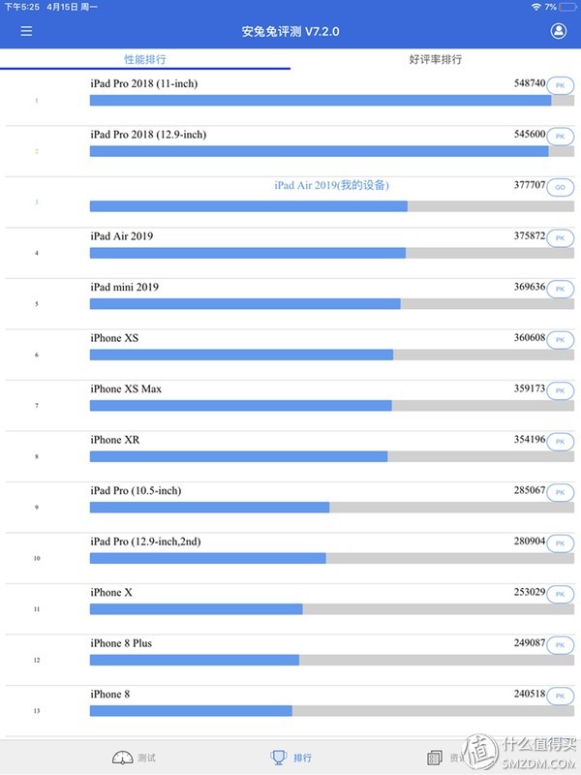Select the iPhone 8 Plus row title
The height and width of the screenshot is (775, 581).
click(121, 643)
